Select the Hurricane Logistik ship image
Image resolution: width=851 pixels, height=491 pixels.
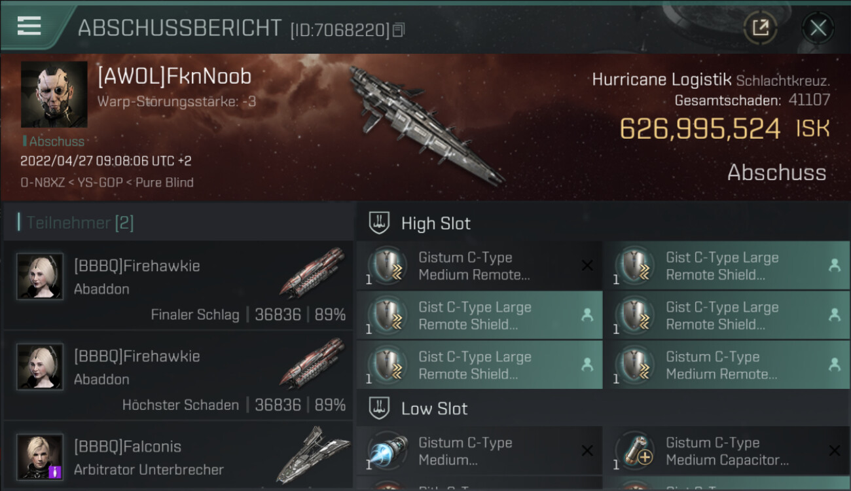425,124
